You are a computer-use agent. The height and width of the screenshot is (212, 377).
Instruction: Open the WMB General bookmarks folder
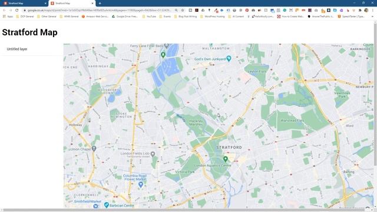tap(69, 16)
